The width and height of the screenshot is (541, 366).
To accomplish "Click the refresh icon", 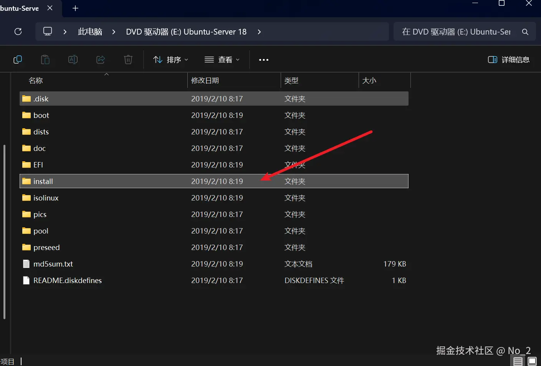I will pos(18,31).
